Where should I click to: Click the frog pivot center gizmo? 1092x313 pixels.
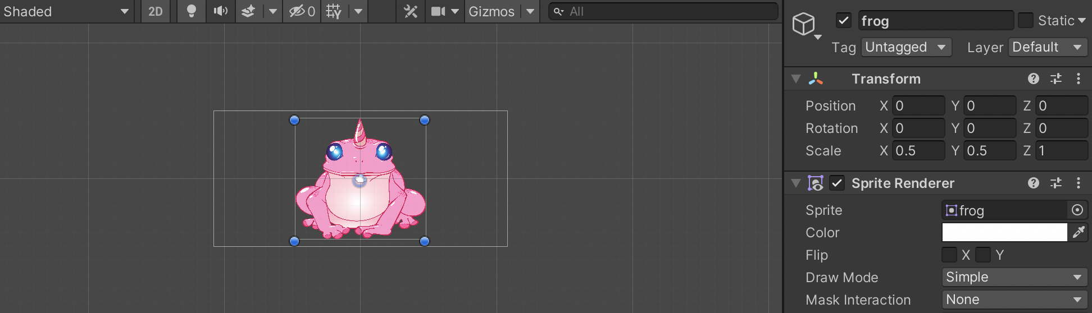pos(360,180)
